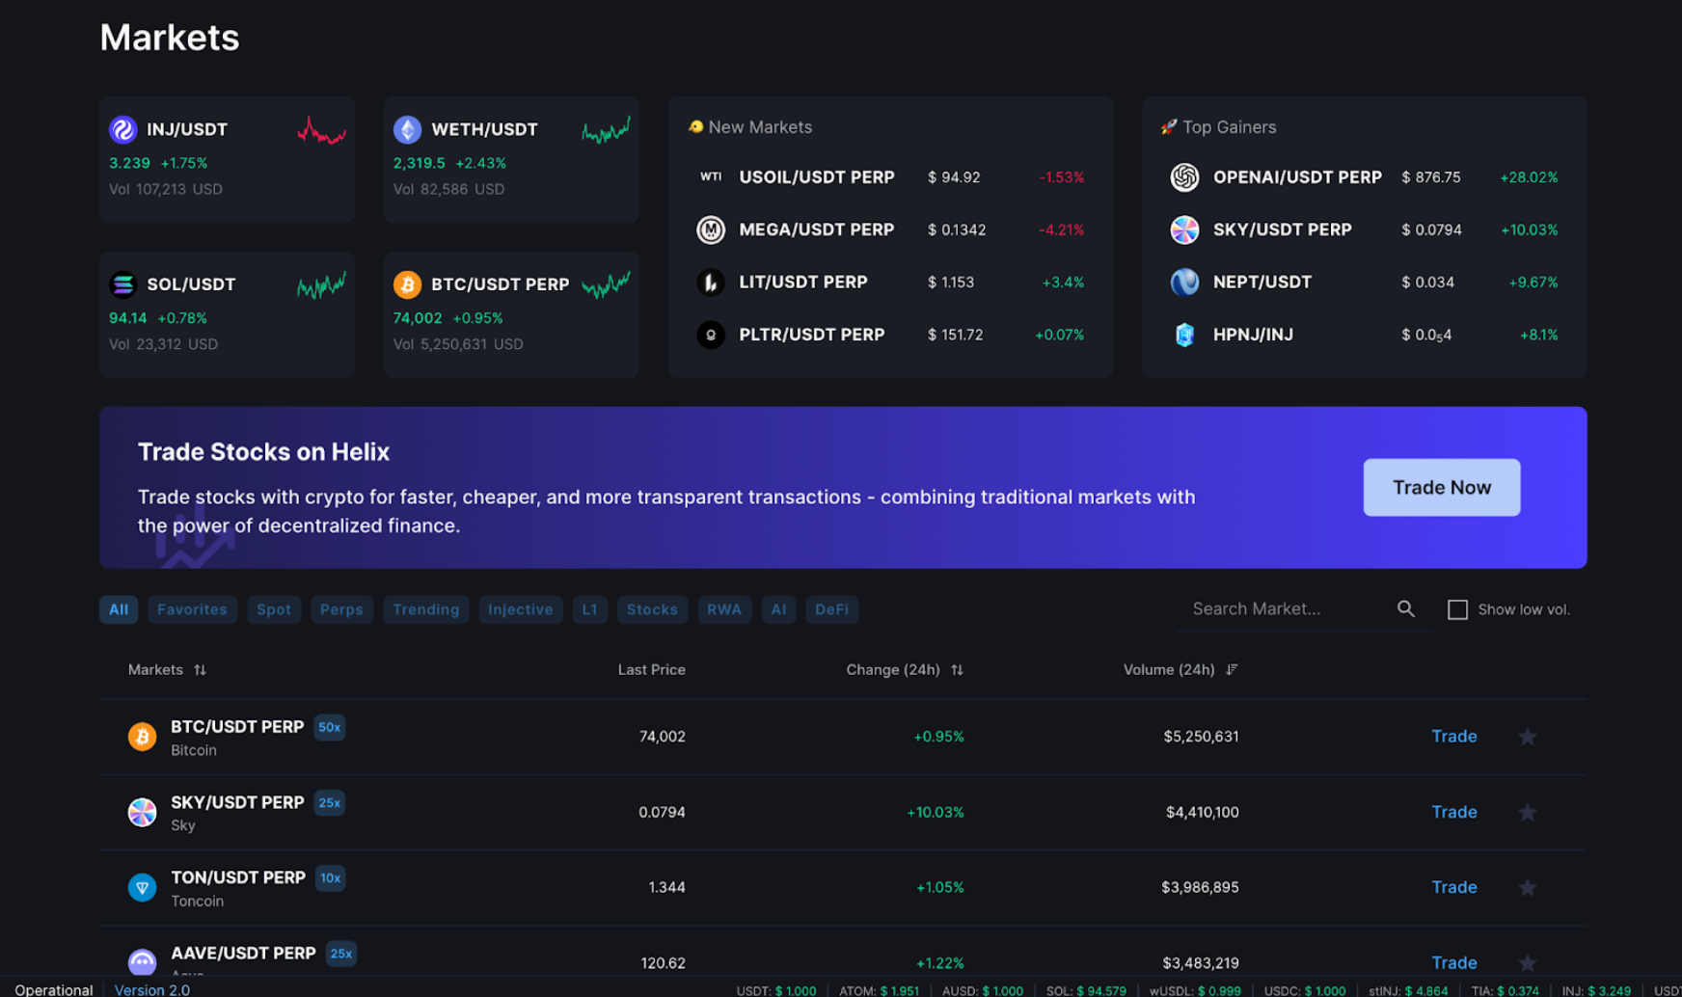Click Trade link for AAVE/USDT PERP
This screenshot has height=997, width=1682.
click(1454, 962)
